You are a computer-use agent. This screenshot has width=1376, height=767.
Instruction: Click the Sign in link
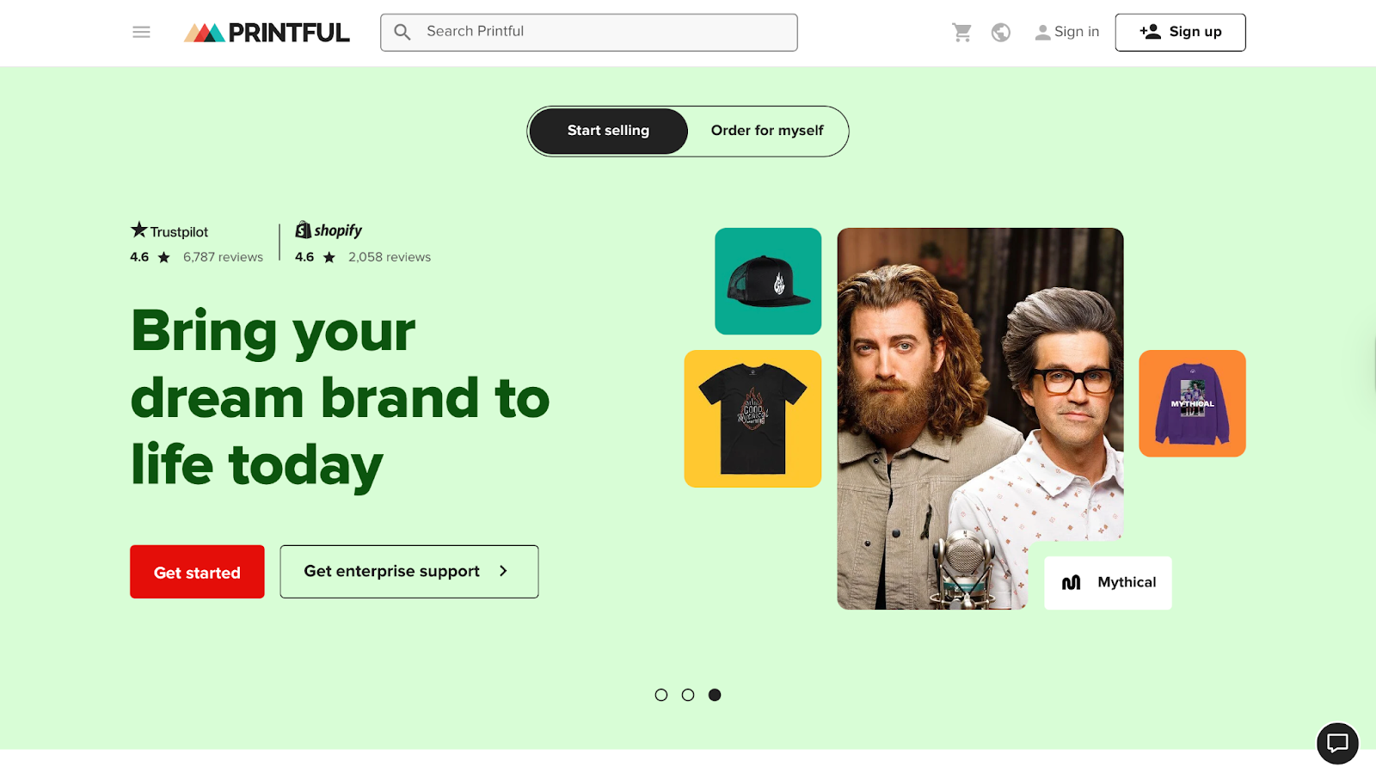(1066, 32)
